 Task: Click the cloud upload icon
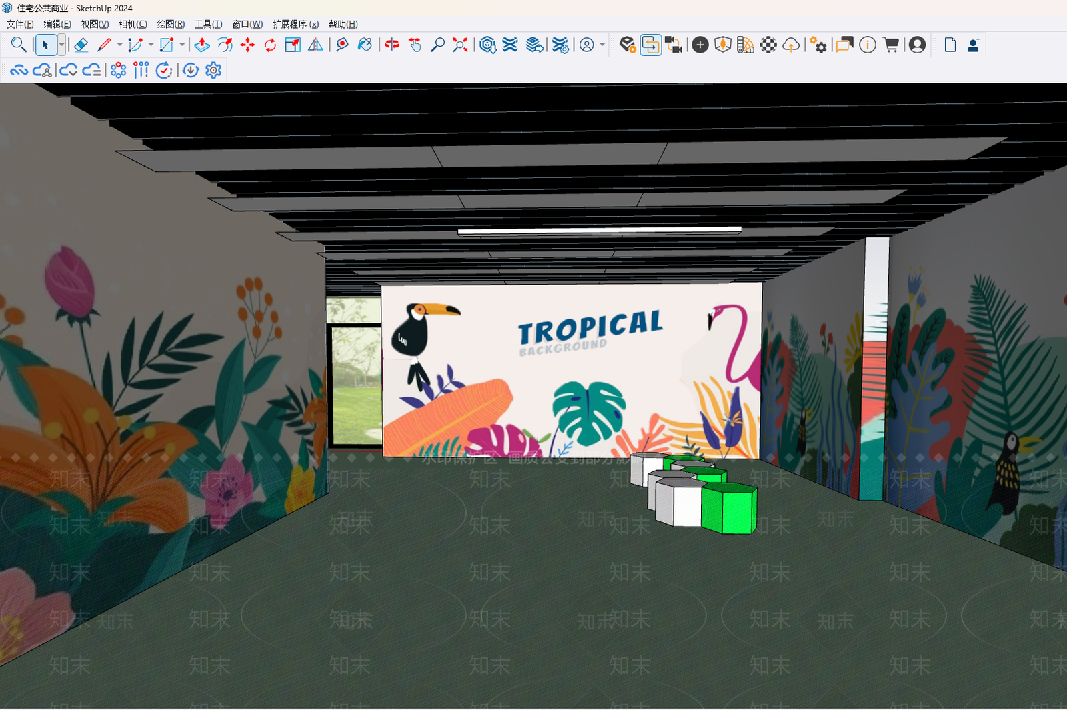(x=791, y=45)
